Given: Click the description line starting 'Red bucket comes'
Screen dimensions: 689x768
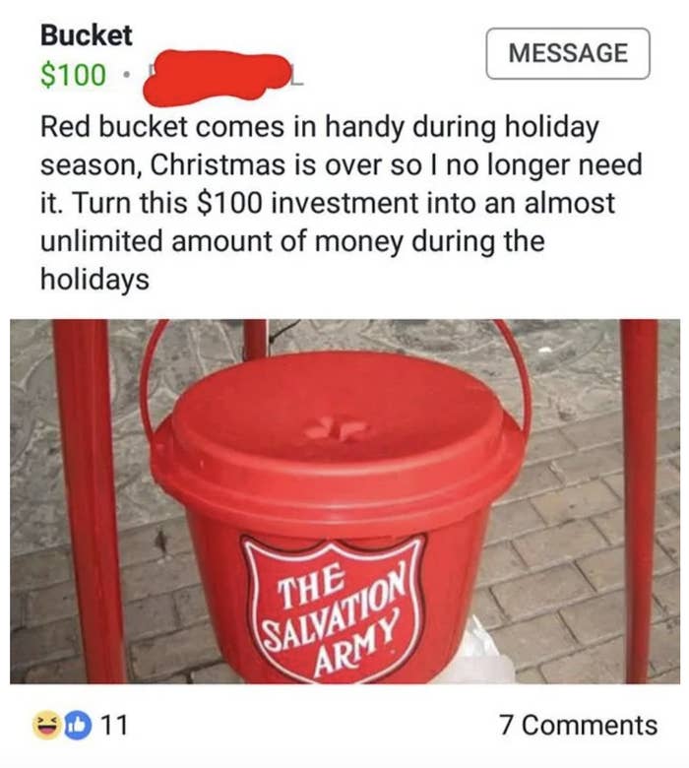Looking at the screenshot, I should click(x=319, y=127).
